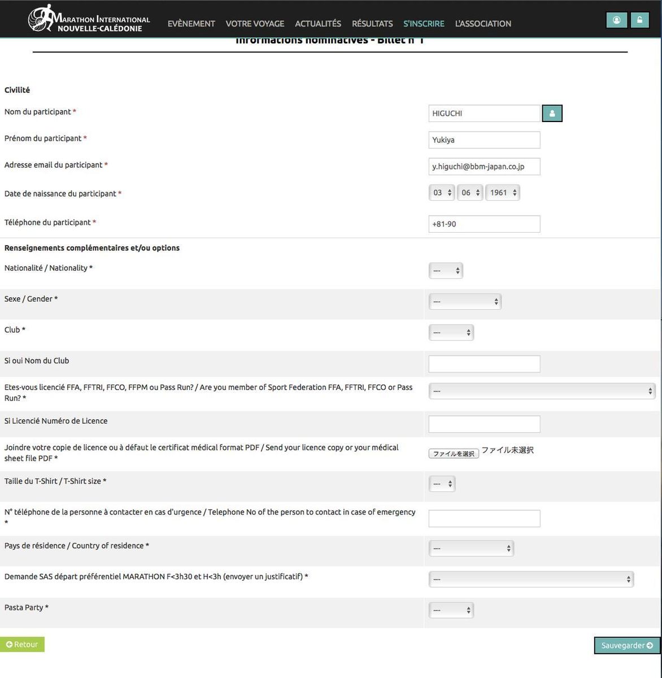Click the user account icon in header

[616, 20]
